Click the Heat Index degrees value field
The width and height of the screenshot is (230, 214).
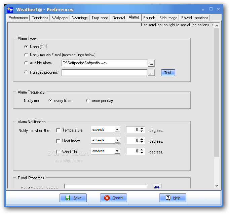133,140
